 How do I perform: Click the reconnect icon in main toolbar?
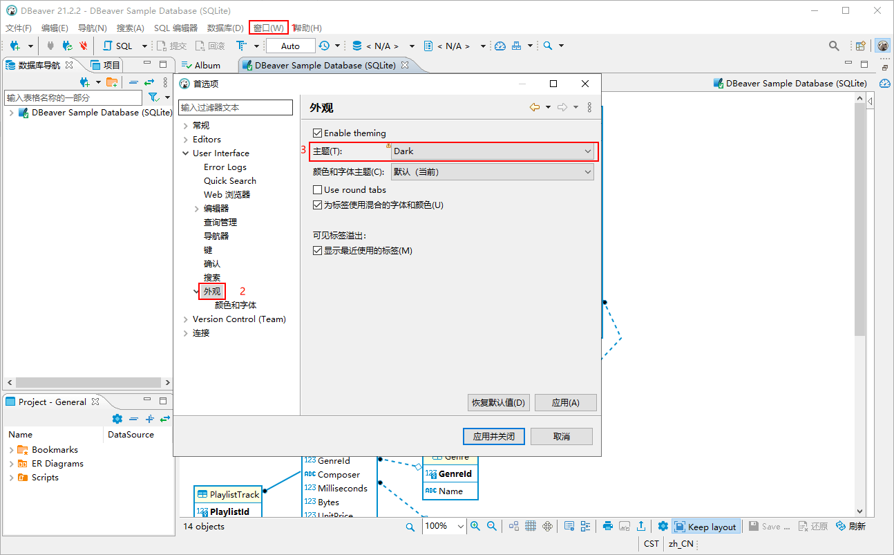(67, 46)
